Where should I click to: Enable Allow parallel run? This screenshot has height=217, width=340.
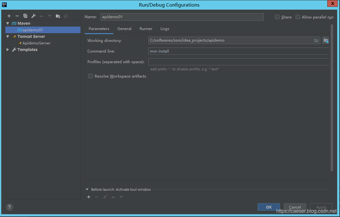coord(298,17)
